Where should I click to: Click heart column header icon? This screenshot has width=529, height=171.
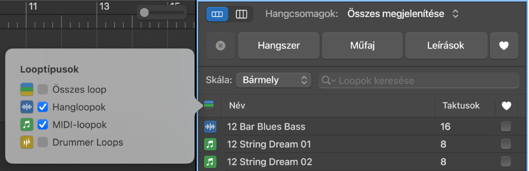(x=506, y=106)
